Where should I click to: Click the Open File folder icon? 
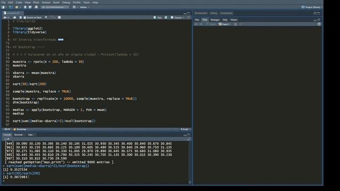coord(16,7)
